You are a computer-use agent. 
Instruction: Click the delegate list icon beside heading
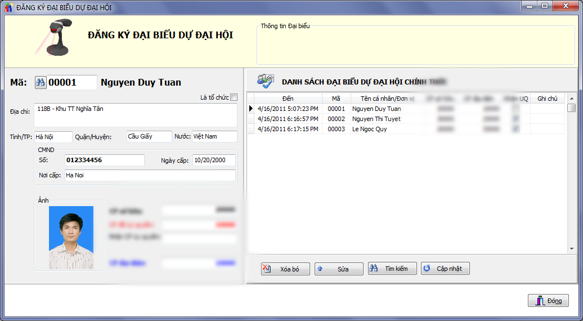point(265,81)
